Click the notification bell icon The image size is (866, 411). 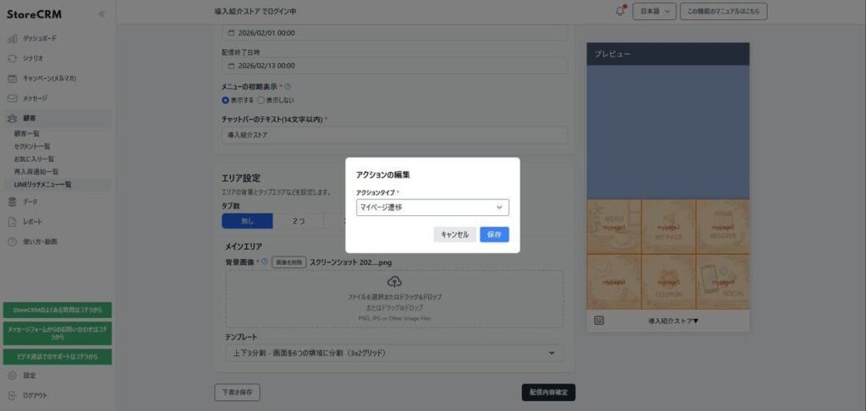620,11
